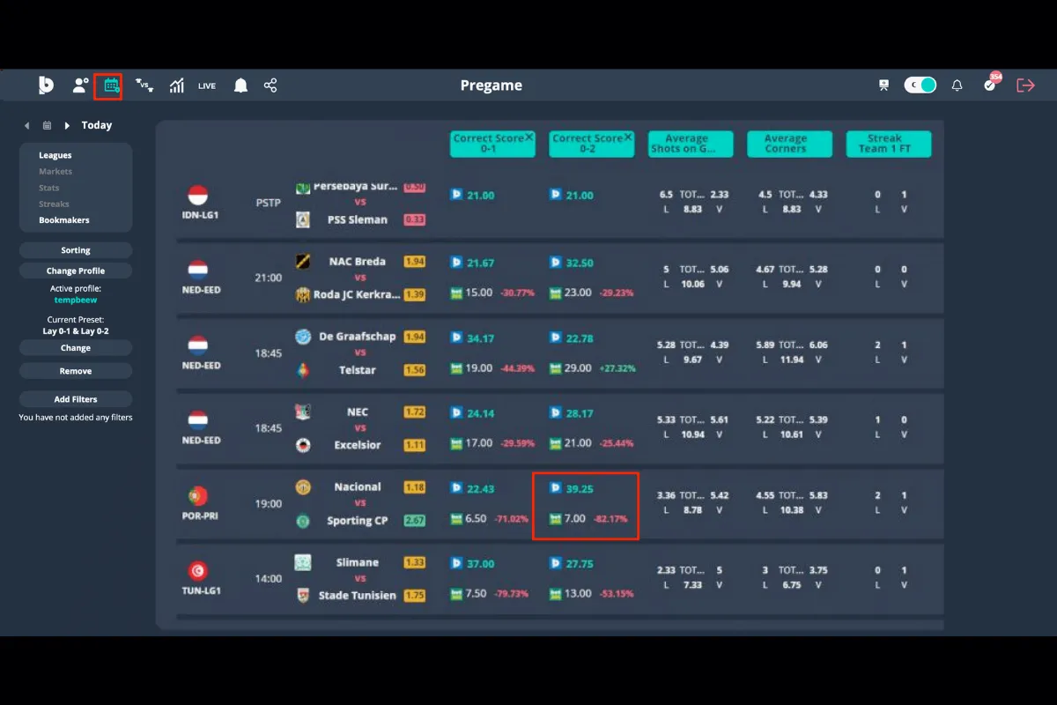The height and width of the screenshot is (705, 1057).
Task: Click the Sorting button
Action: (76, 250)
